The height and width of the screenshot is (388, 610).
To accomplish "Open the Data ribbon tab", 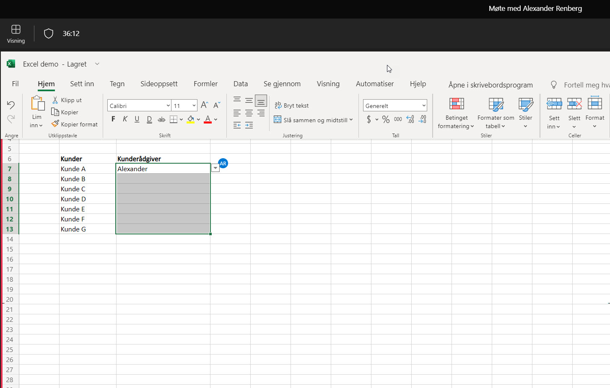I will pos(241,84).
